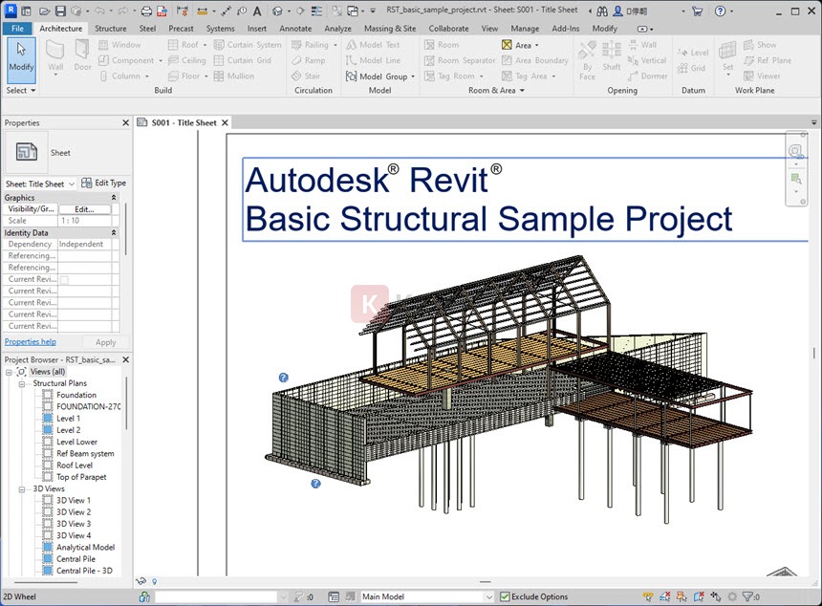Open the File menu

(x=16, y=28)
